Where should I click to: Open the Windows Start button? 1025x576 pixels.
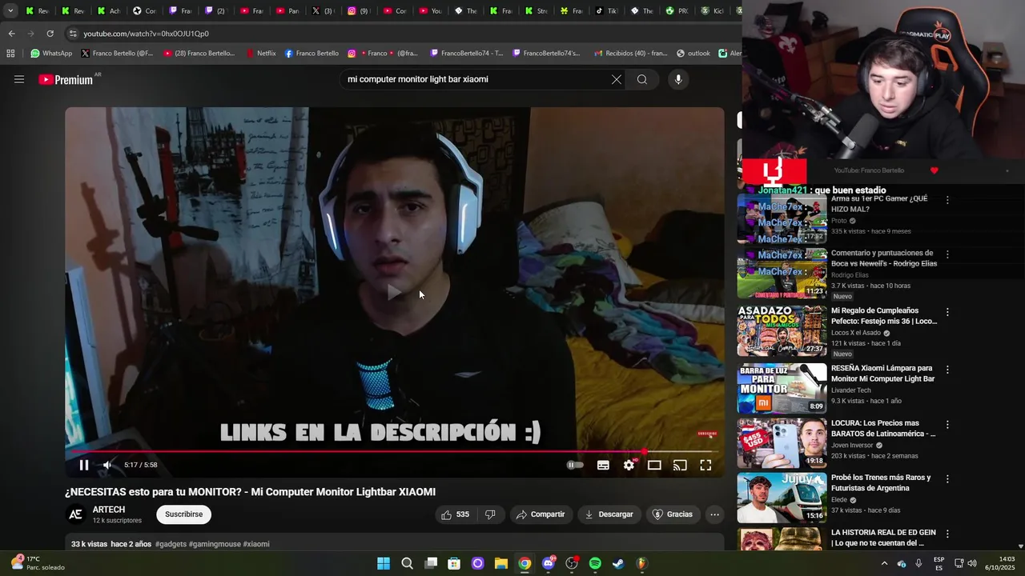click(x=384, y=563)
